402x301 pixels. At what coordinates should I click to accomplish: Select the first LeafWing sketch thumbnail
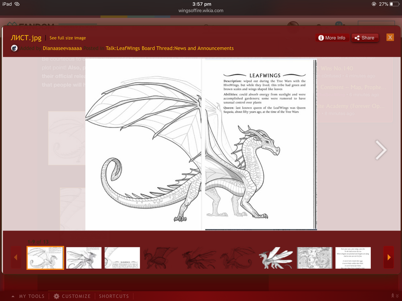(45, 257)
